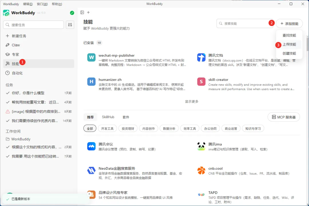Open the skill-creator skill title
The width and height of the screenshot is (309, 206).
[218, 80]
